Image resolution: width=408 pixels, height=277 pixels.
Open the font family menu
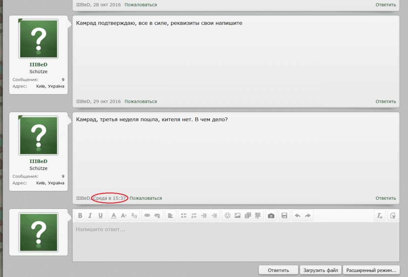(x=134, y=215)
